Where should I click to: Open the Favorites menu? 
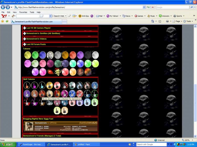(23, 12)
